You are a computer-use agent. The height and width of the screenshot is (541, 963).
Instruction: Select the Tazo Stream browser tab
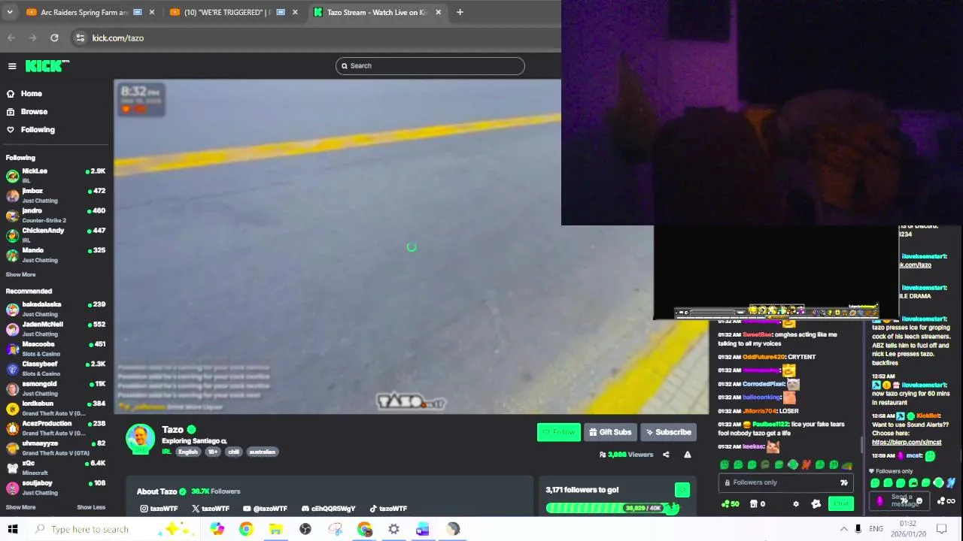point(378,12)
